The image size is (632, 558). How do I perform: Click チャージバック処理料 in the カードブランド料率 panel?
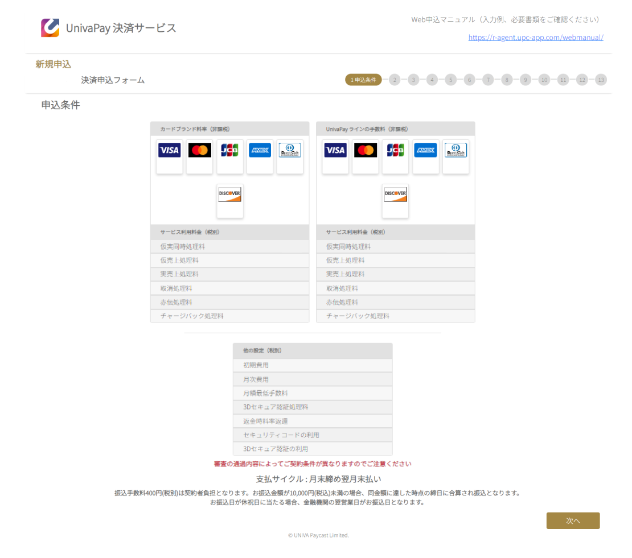230,316
